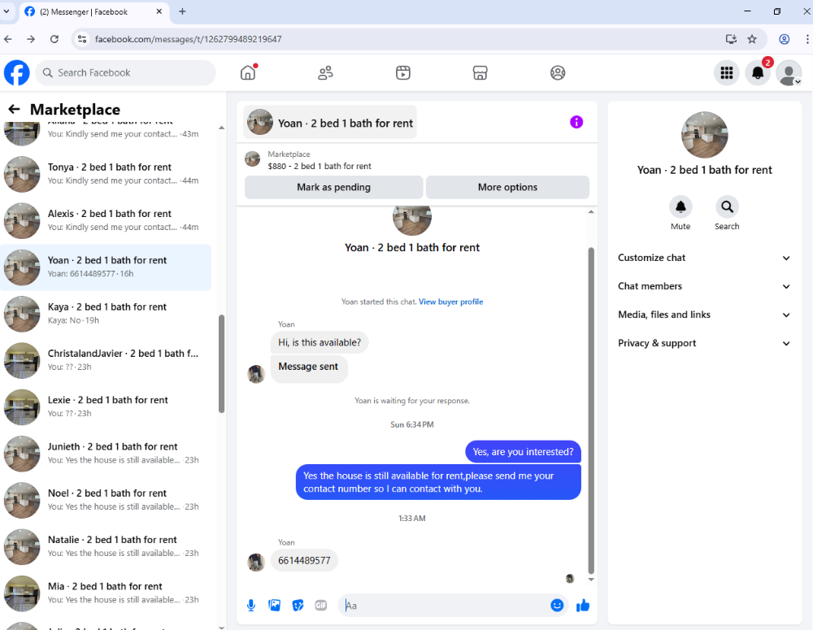This screenshot has width=813, height=630.
Task: Go back from Marketplace chats list
Action: click(14, 109)
